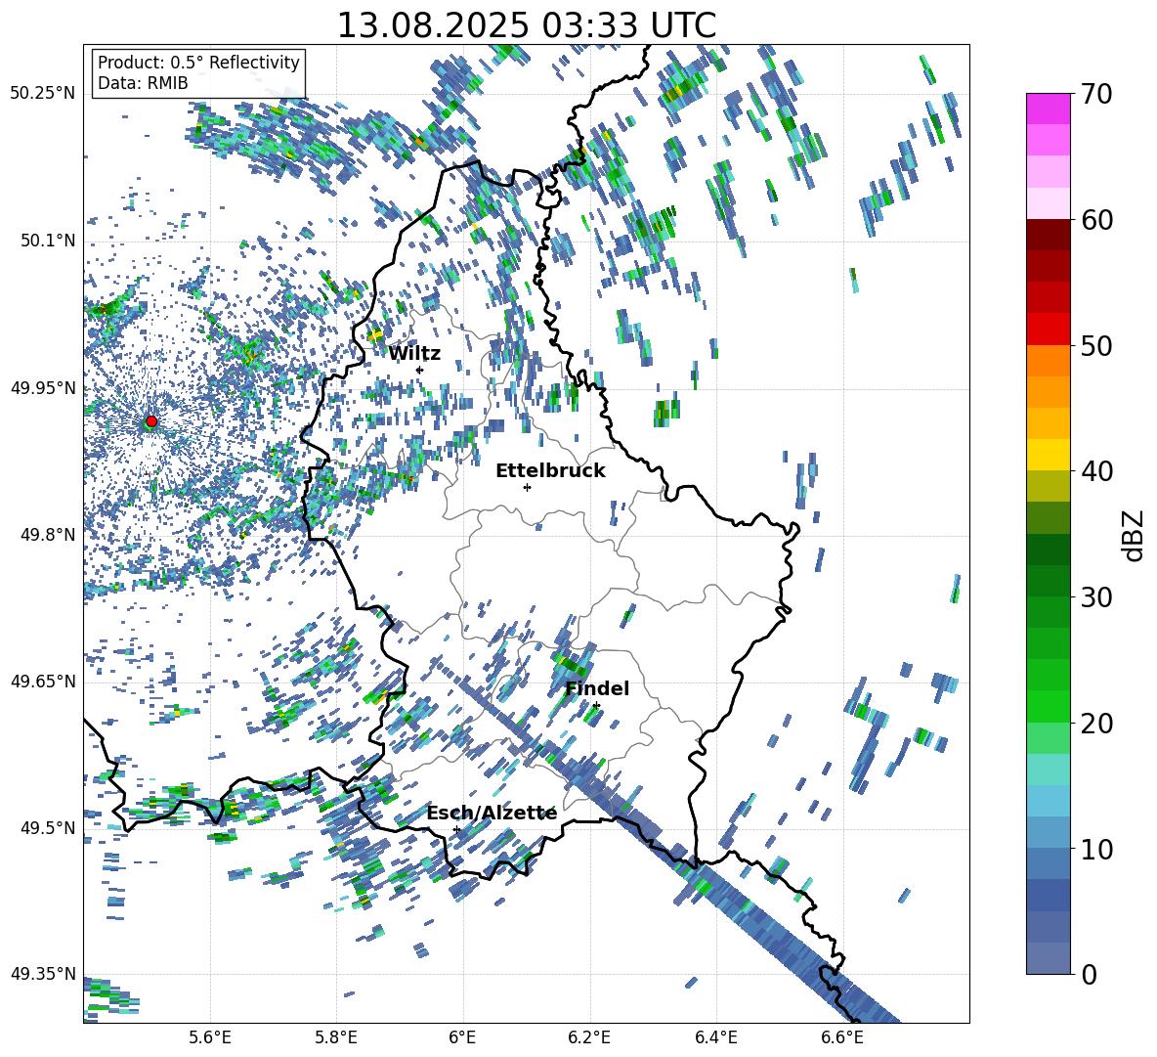Click the Product: 0.5° Reflectivity text
This screenshot has width=1157, height=1057.
coord(199,63)
